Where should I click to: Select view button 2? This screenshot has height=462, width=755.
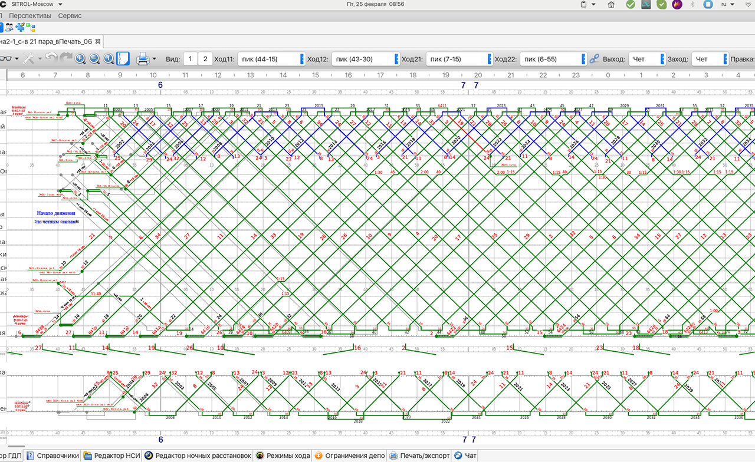(205, 59)
